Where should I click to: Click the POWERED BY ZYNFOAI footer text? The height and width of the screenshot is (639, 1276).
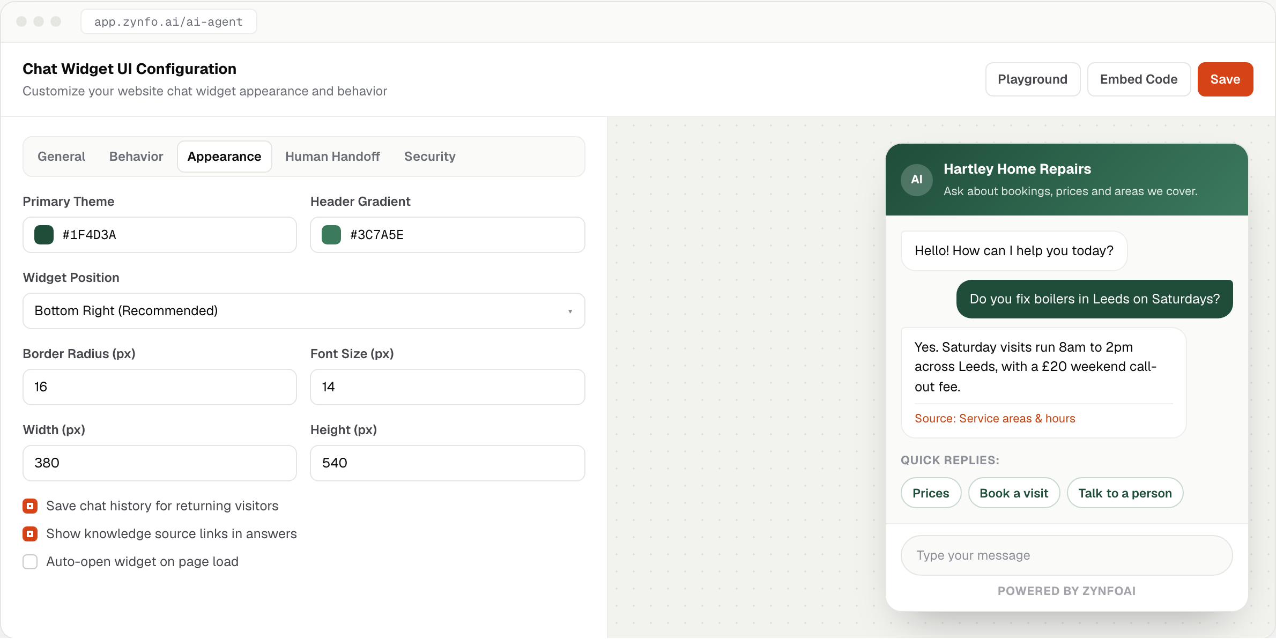(x=1066, y=591)
